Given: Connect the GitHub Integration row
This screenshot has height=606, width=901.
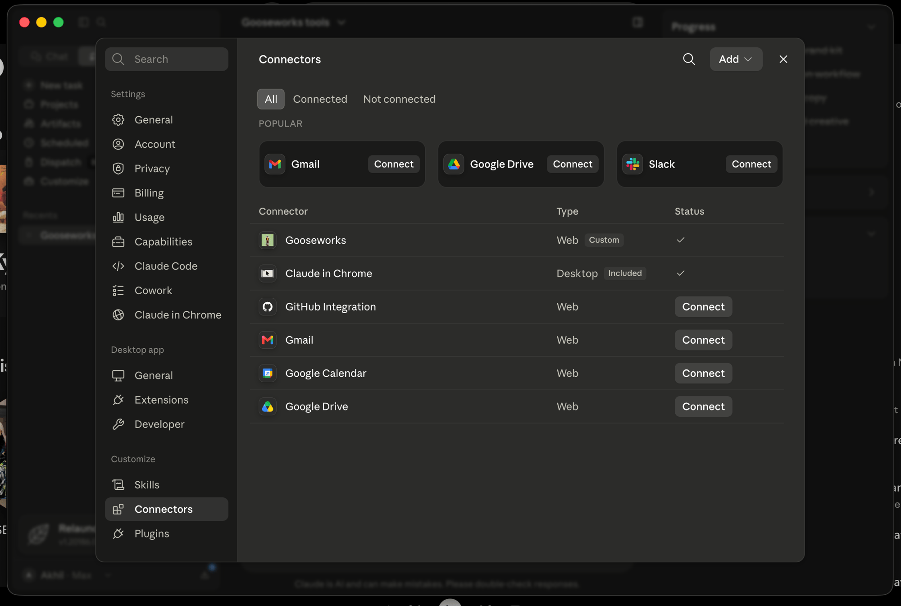Looking at the screenshot, I should pos(703,307).
